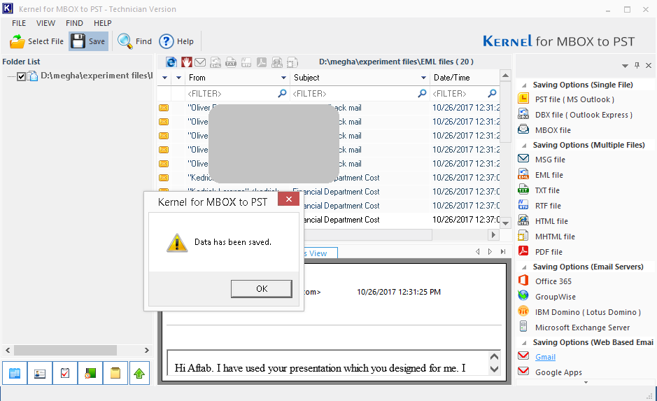This screenshot has height=401, width=657.
Task: Collapse Saving Options (Email Servers) section
Action: [x=524, y=267]
